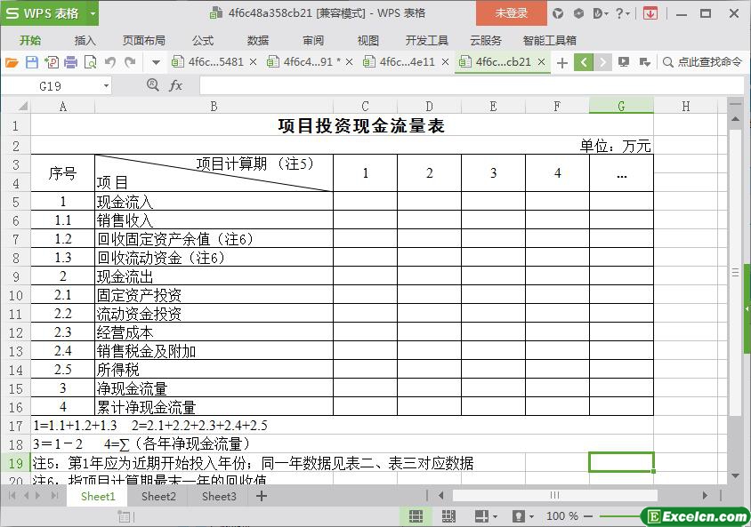This screenshot has height=527, width=751.
Task: Go to next document tab gray arrow
Action: pos(602,62)
